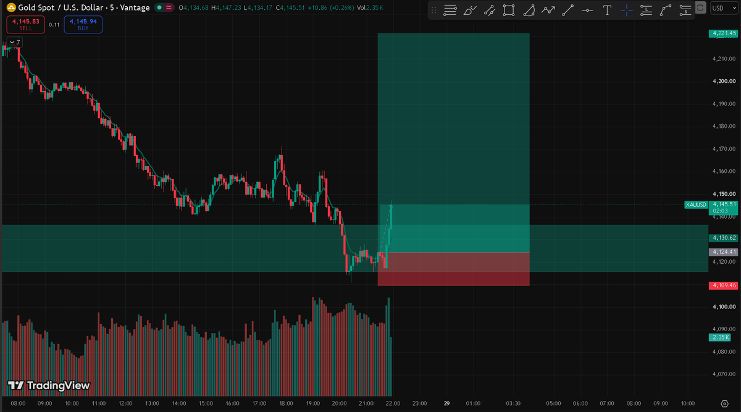Click the 4,109.46 stop-loss price label
The width and height of the screenshot is (741, 412).
723,285
